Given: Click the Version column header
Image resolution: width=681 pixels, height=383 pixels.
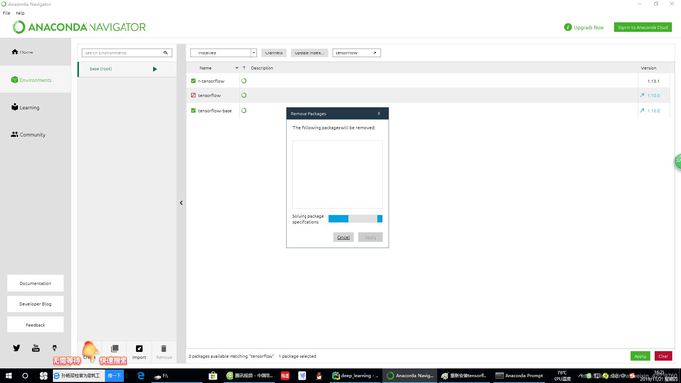Looking at the screenshot, I should coord(649,68).
